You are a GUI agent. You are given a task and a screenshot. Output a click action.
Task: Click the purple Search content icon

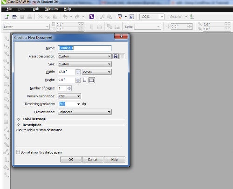pyautogui.click(x=92, y=17)
